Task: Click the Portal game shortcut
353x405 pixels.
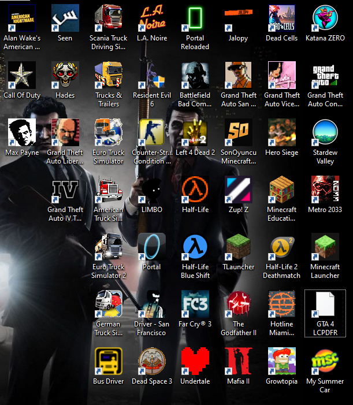Action: click(x=152, y=247)
